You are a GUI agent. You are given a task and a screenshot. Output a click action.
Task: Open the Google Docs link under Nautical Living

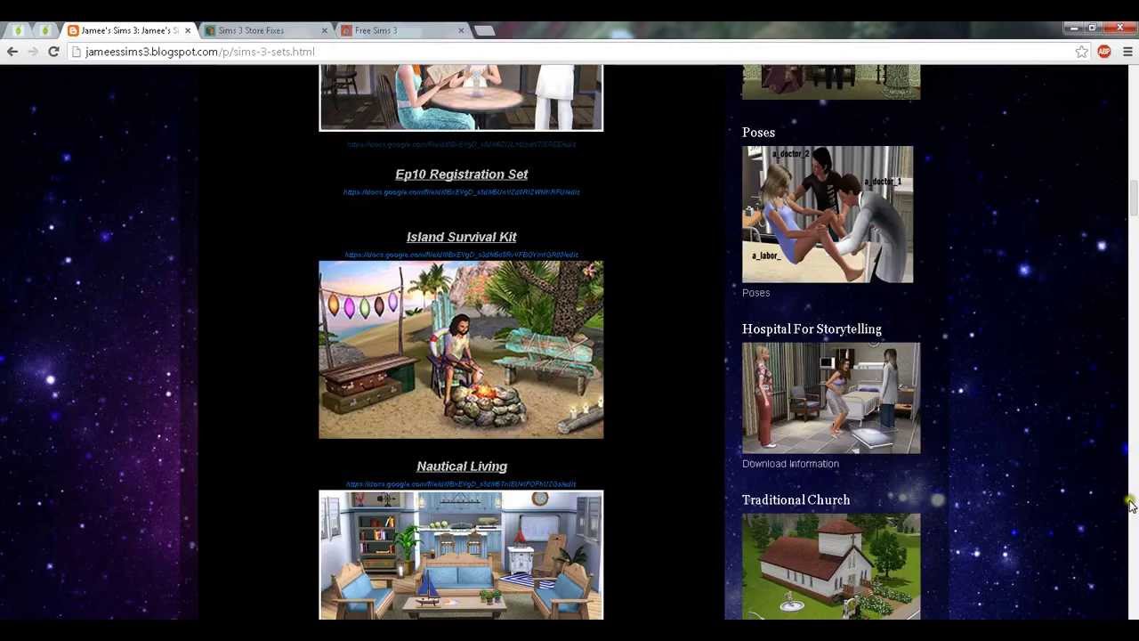coord(461,484)
